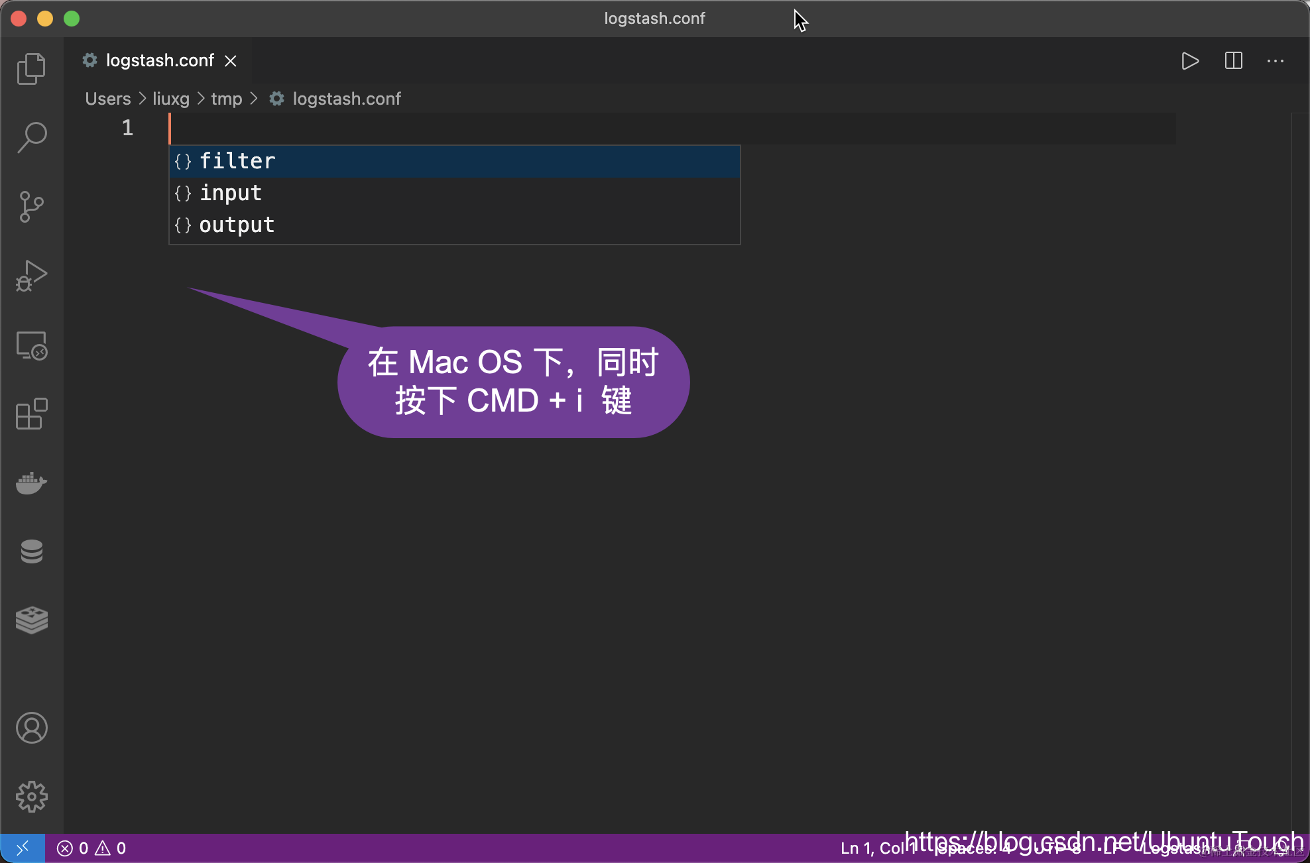1310x863 pixels.
Task: Expand the tmp breadcrumb folder
Action: pyautogui.click(x=226, y=99)
